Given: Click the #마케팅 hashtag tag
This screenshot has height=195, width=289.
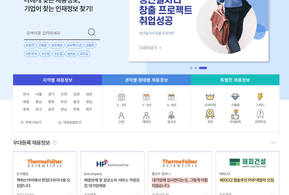Looking at the screenshot, I should coord(57,45).
